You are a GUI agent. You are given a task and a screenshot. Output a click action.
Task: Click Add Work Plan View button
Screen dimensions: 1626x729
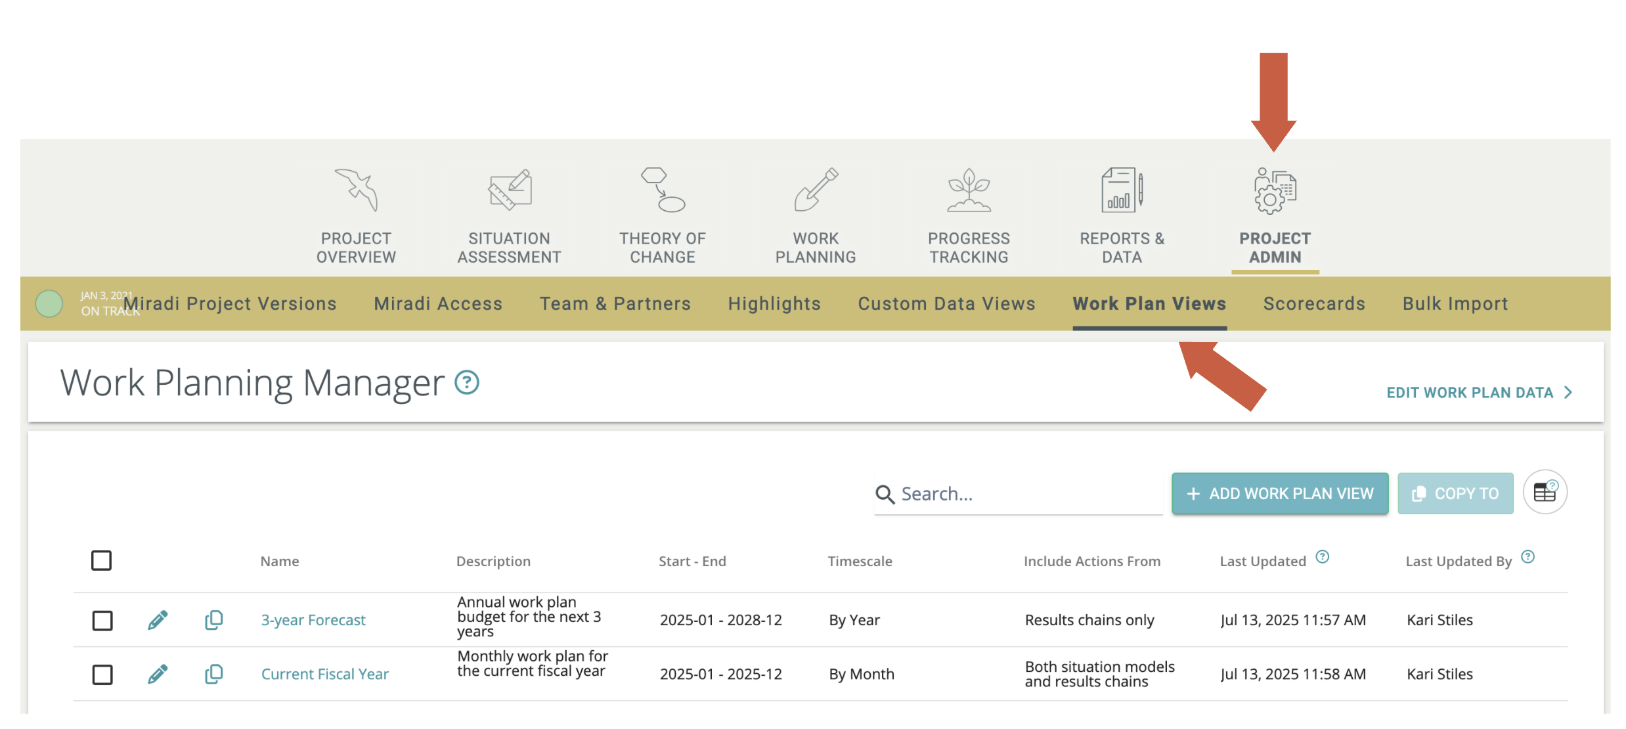[1280, 493]
